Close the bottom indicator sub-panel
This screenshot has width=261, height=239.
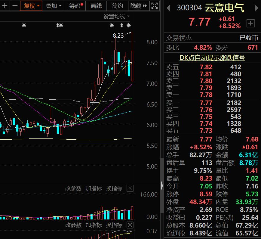[130, 225]
